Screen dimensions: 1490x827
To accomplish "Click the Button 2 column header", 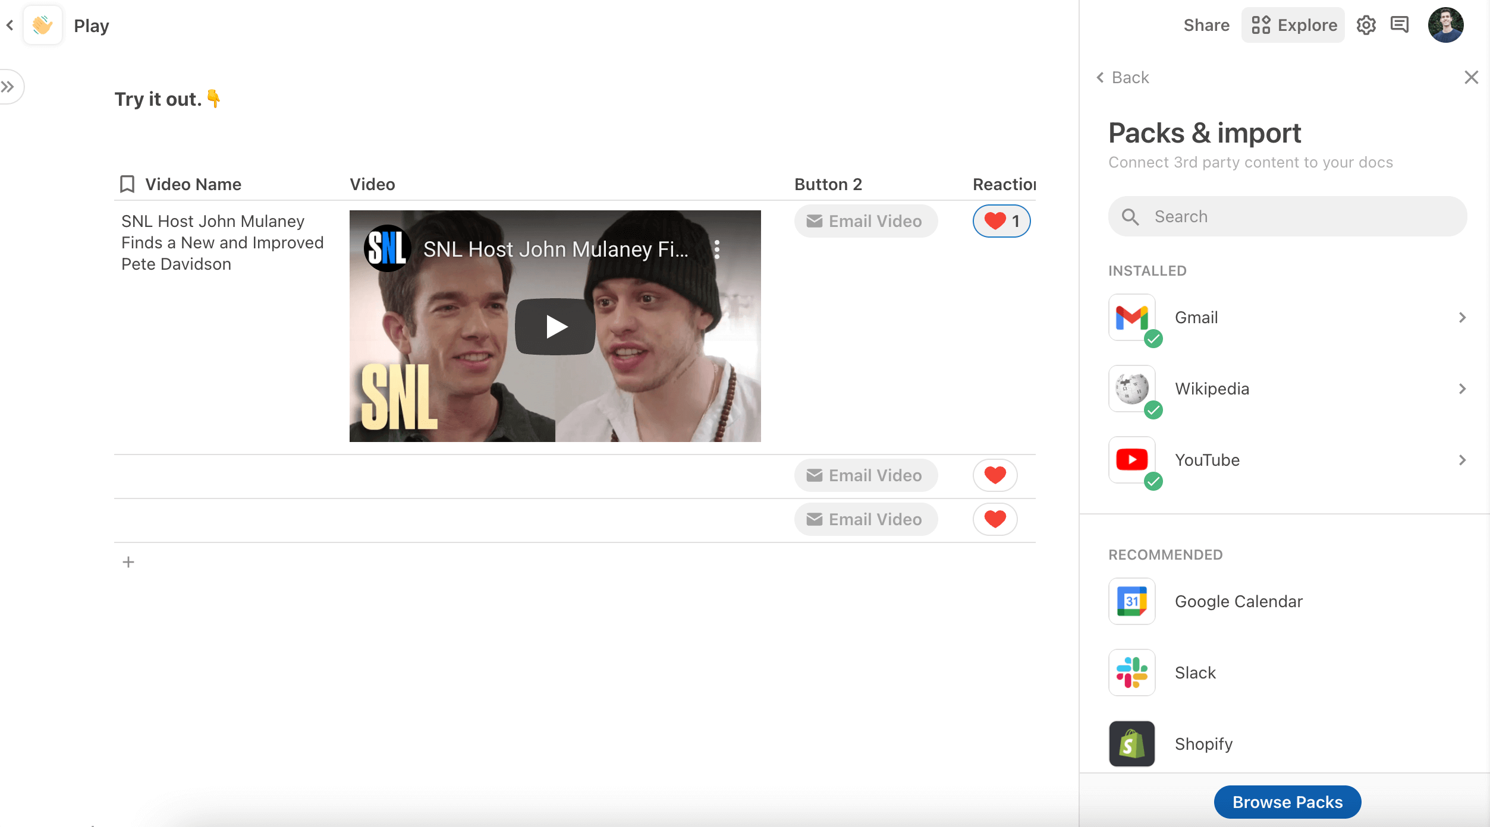I will coord(828,184).
